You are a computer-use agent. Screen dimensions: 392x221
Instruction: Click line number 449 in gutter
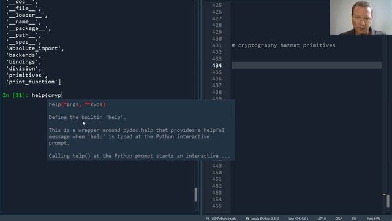click(x=216, y=166)
